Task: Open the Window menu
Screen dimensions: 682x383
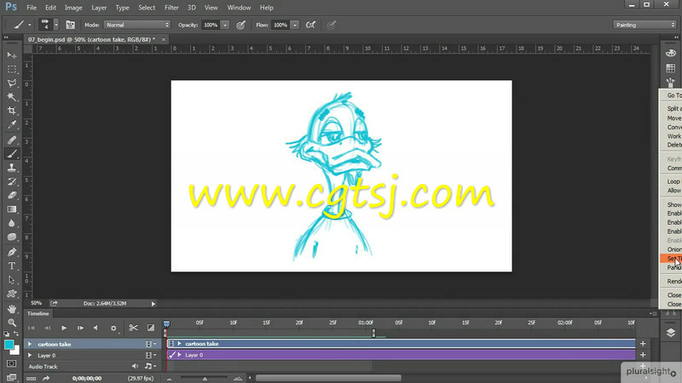Action: coord(239,8)
